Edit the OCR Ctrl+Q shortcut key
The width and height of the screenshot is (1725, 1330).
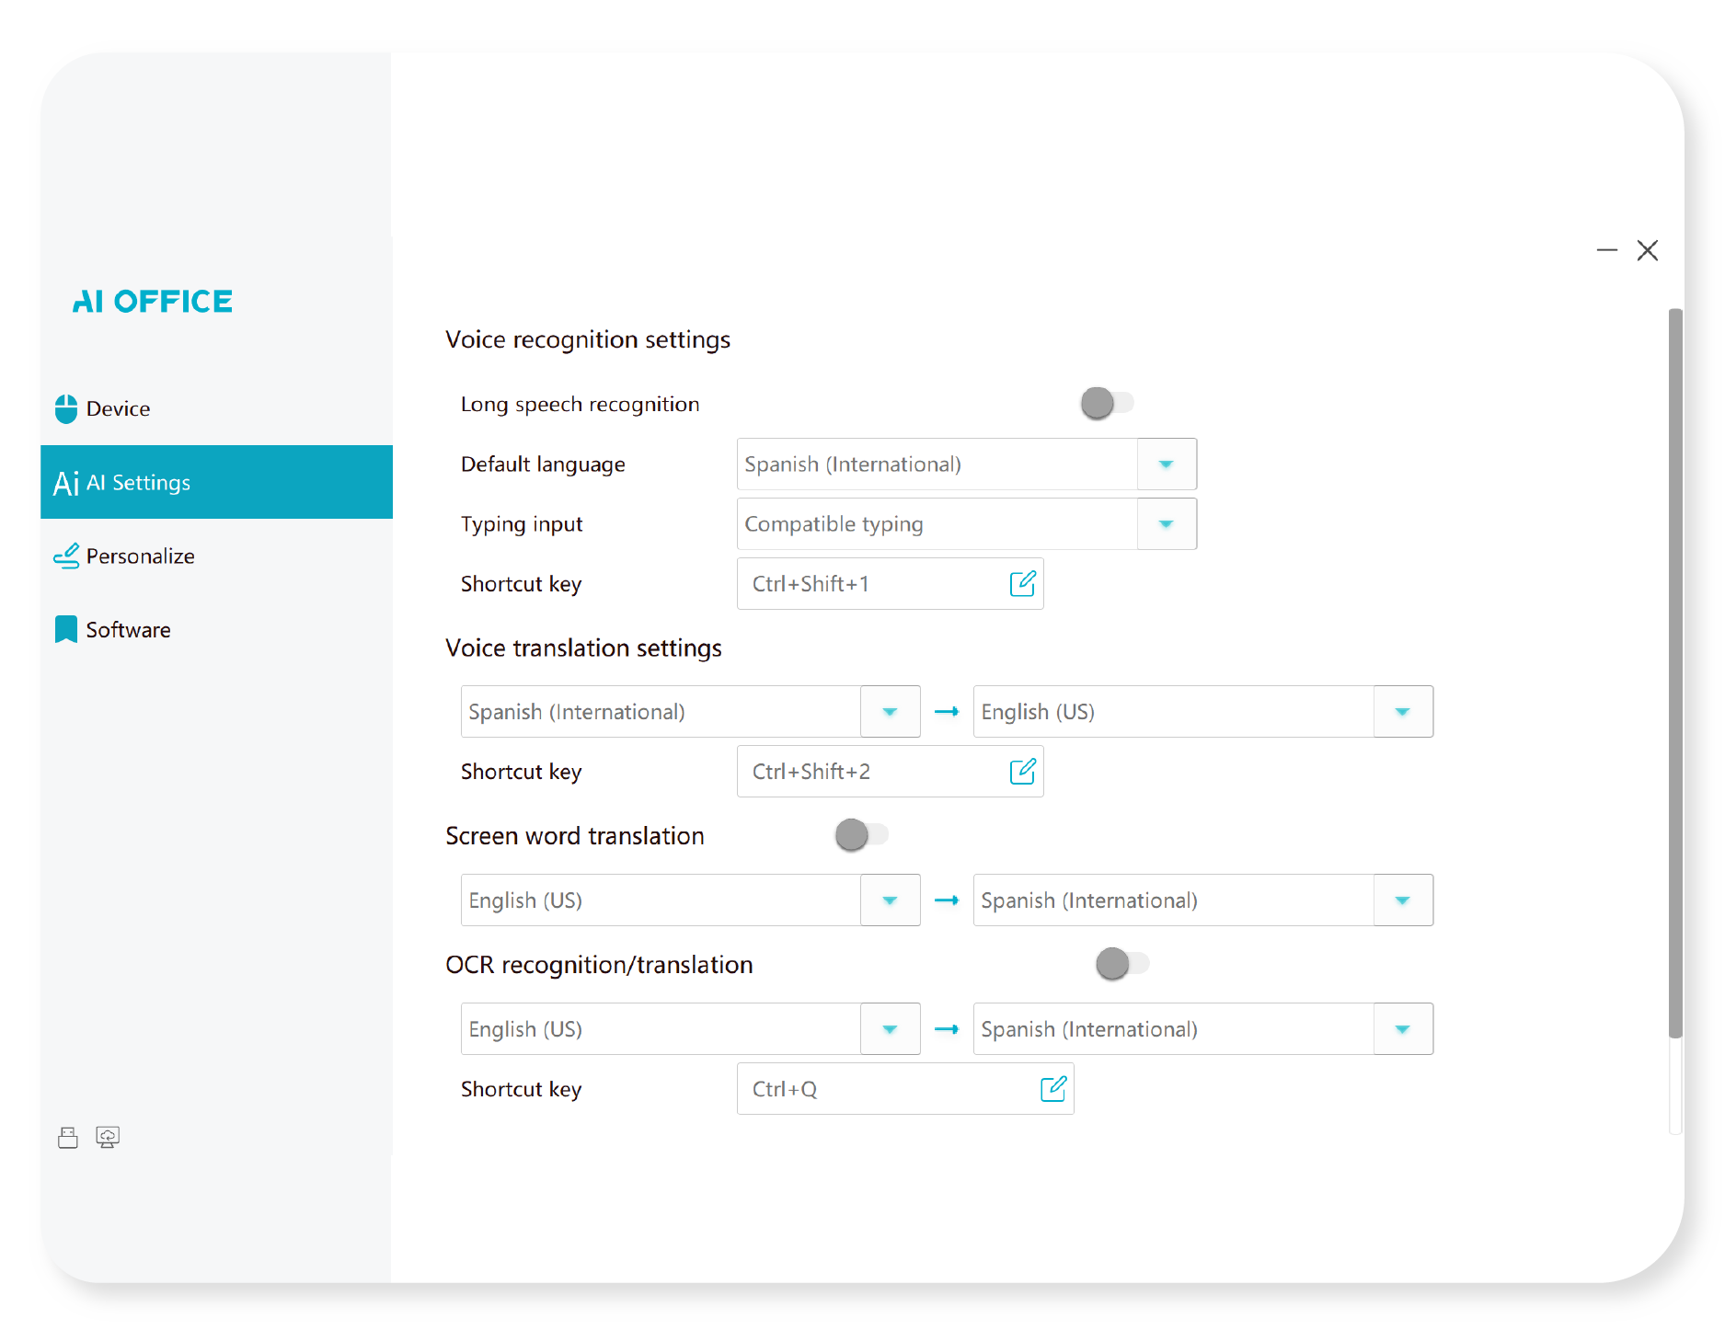pos(1052,1089)
